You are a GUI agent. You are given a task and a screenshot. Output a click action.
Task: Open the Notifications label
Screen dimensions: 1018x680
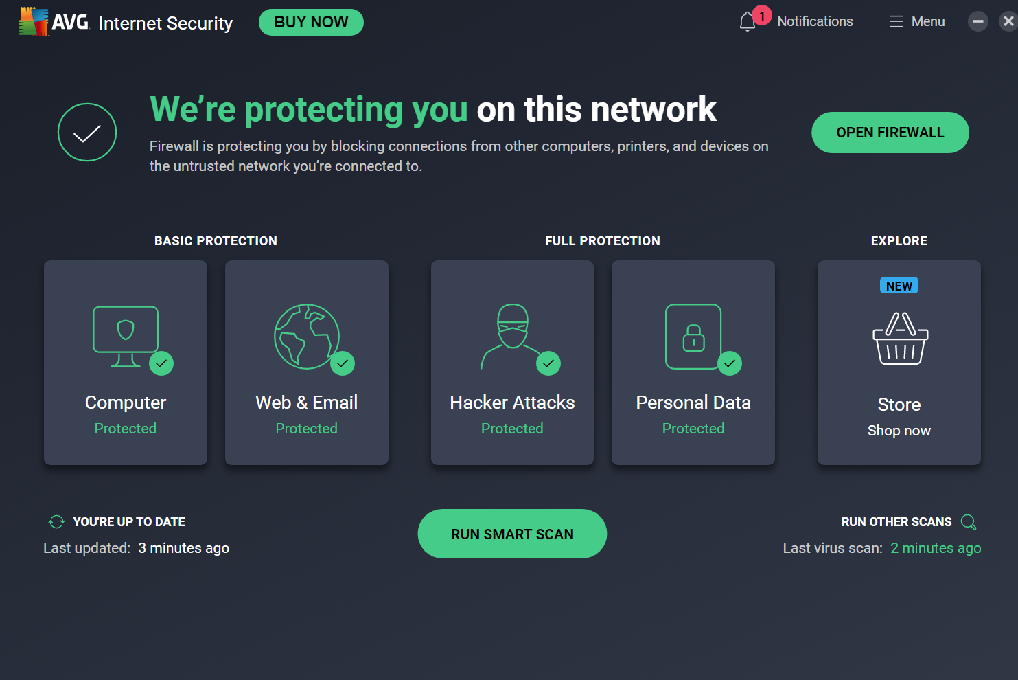(815, 22)
